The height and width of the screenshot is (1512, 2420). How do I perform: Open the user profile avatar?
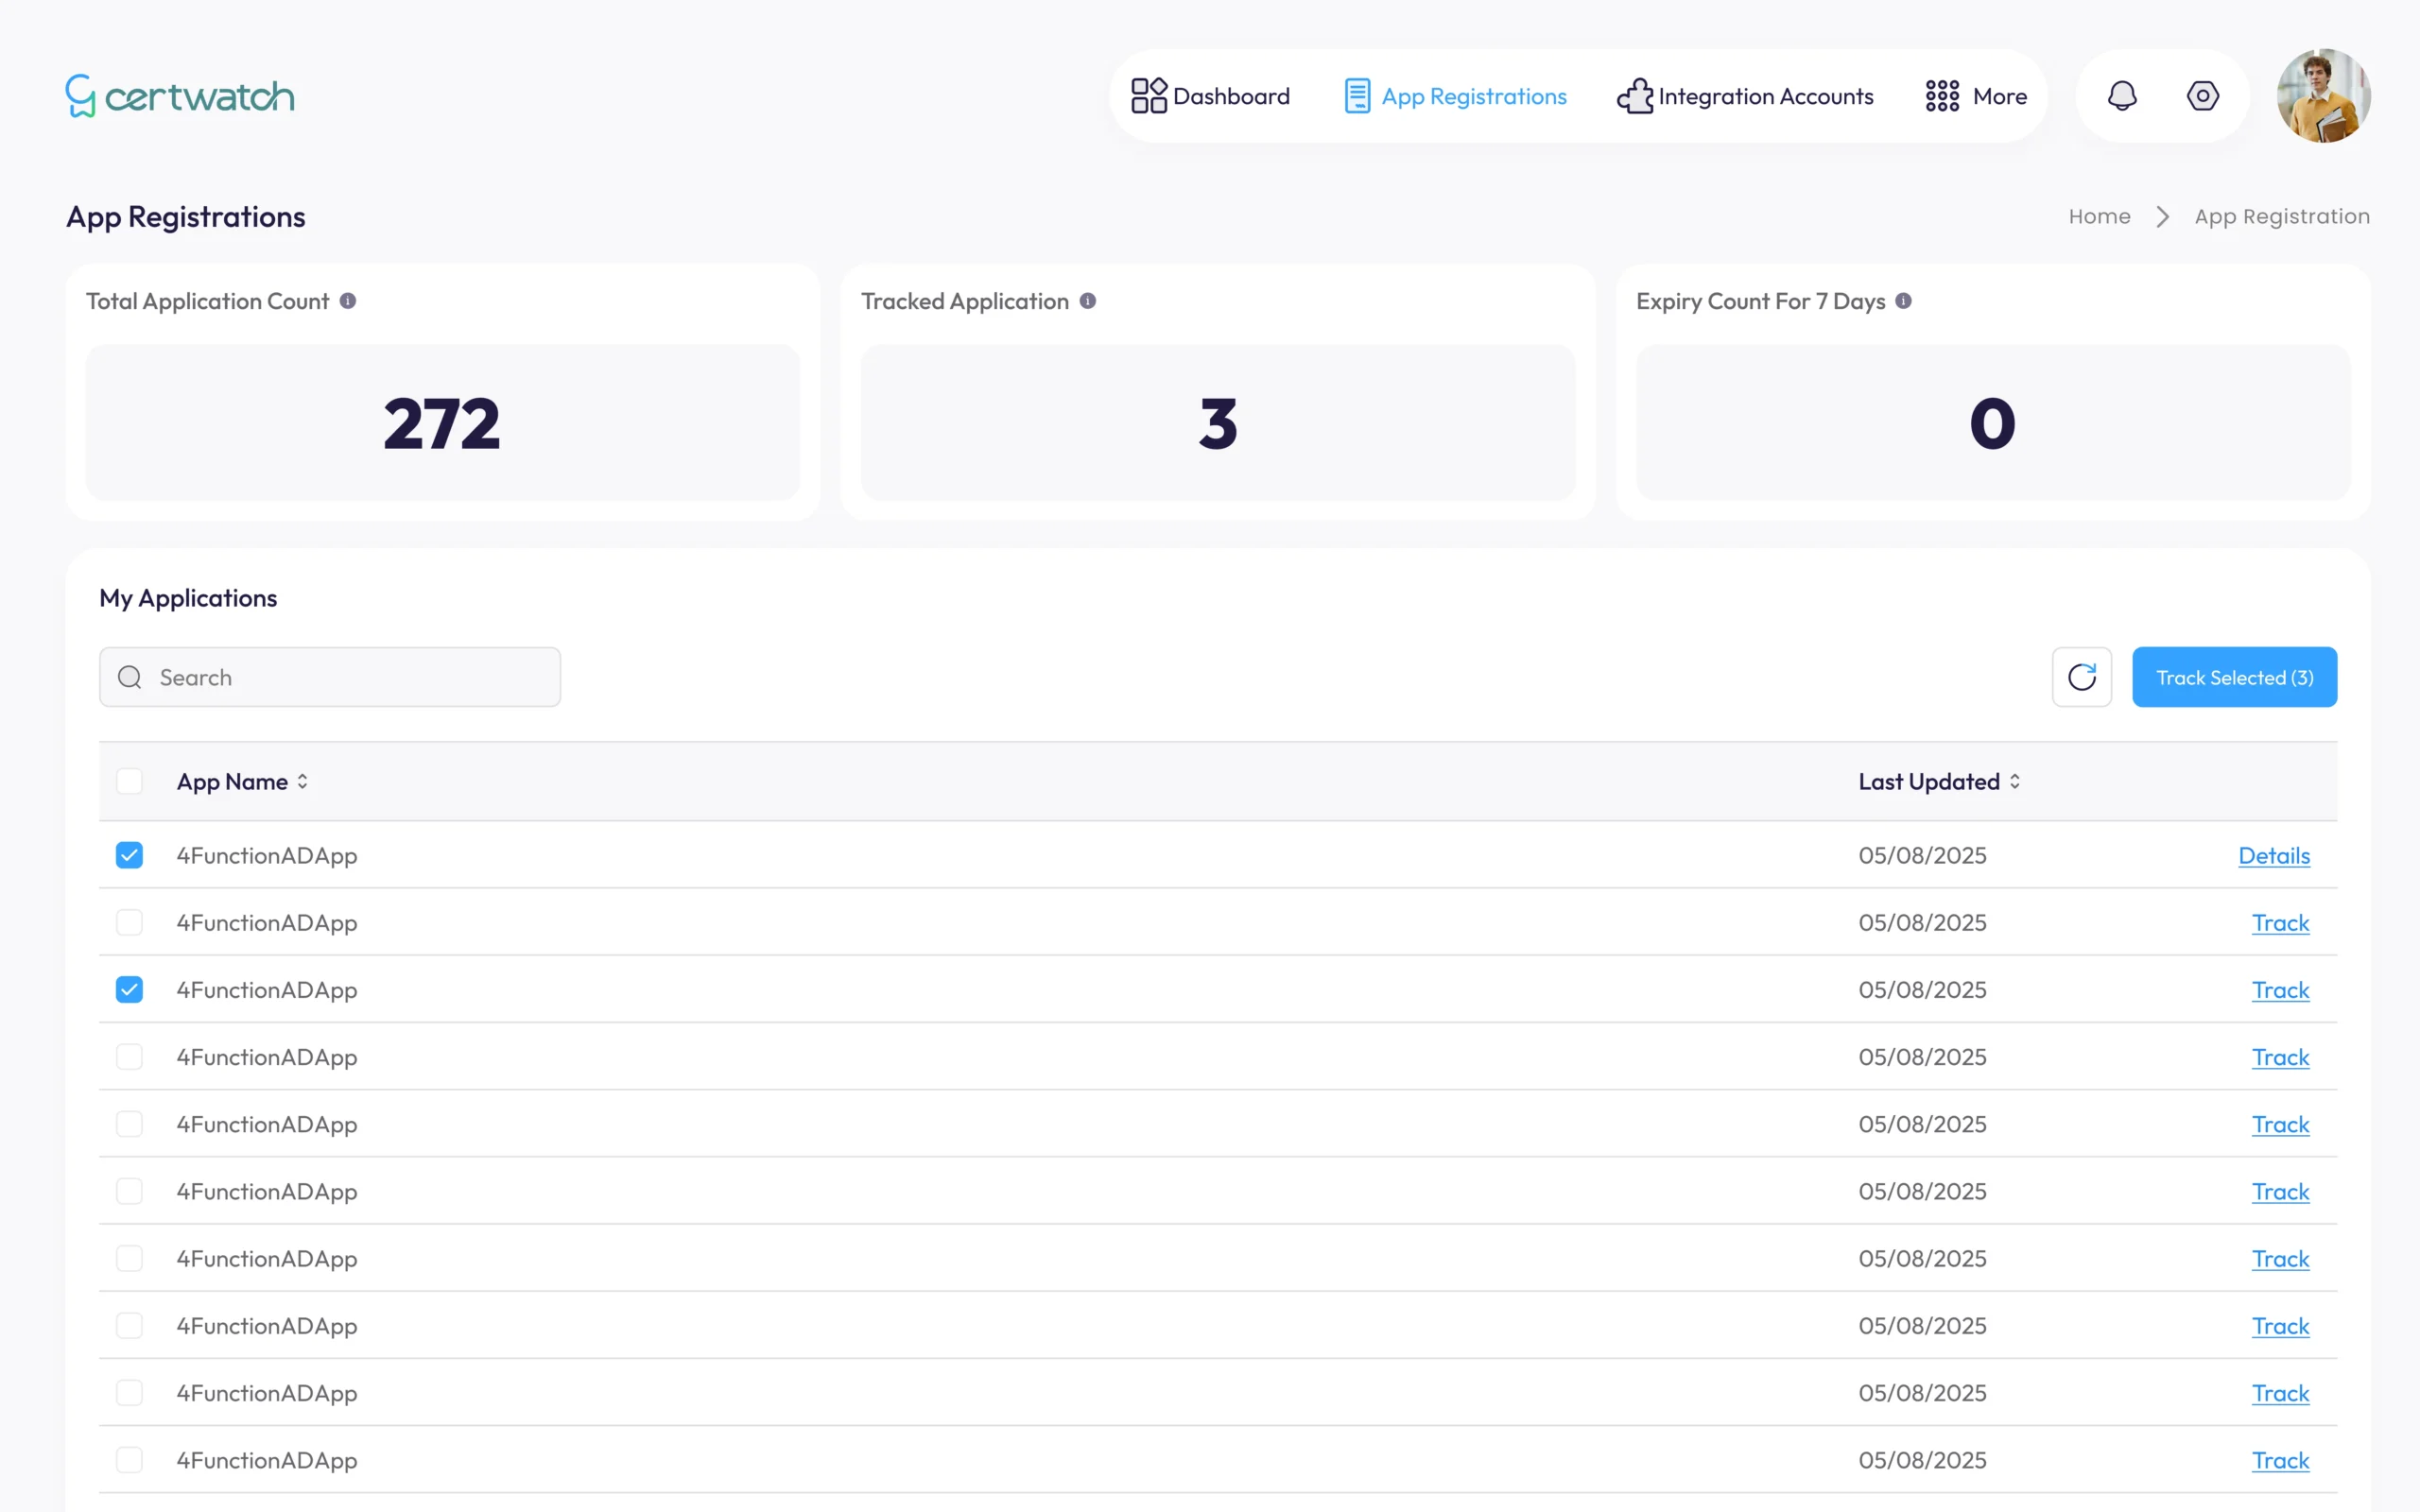click(x=2323, y=96)
